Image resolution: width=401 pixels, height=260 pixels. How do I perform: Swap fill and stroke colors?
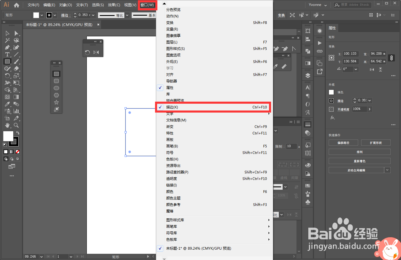pyautogui.click(x=18, y=133)
